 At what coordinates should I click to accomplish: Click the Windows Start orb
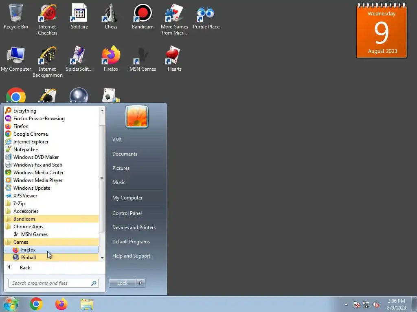coord(11,304)
